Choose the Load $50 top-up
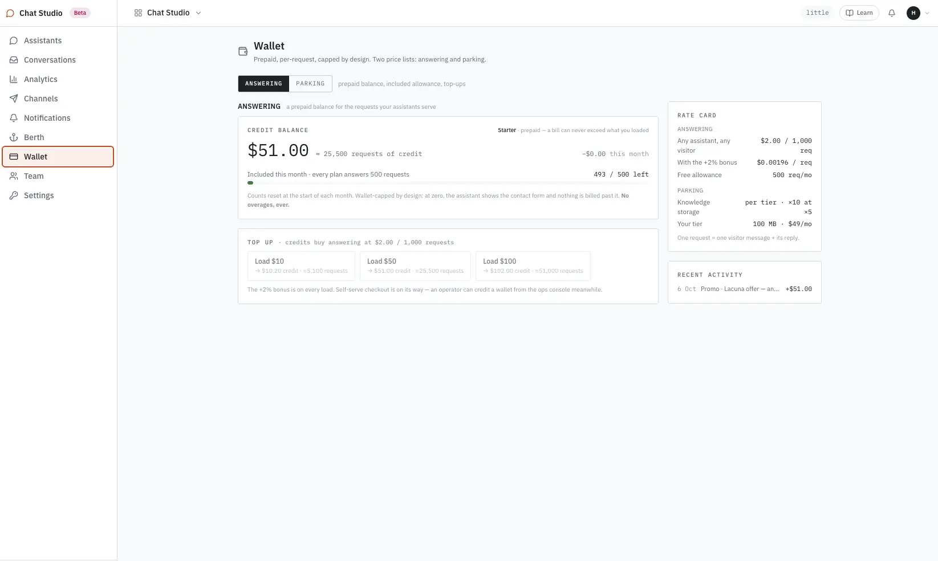The image size is (938, 561). point(415,266)
